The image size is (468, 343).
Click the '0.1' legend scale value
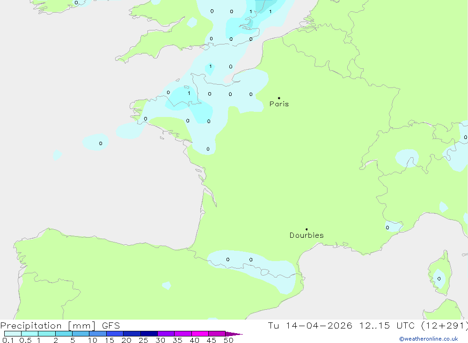pos(8,340)
